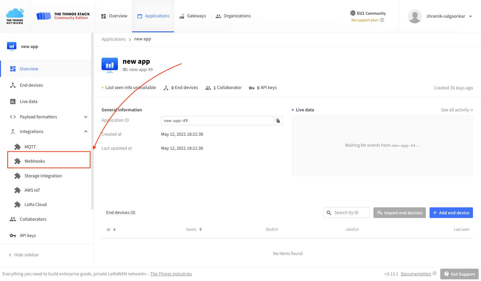
Task: Select Overview in the sidebar
Action: click(46, 69)
